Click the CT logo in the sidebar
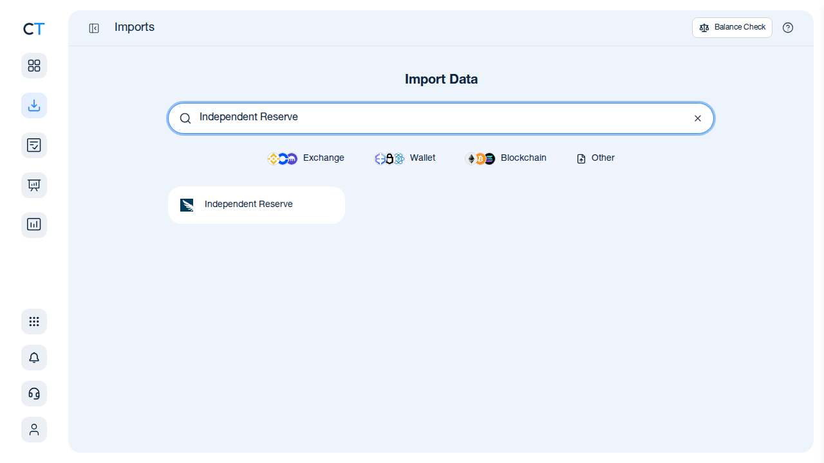824x463 pixels. [34, 29]
